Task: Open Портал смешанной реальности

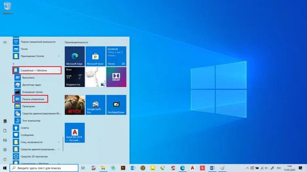Action: (x=37, y=42)
